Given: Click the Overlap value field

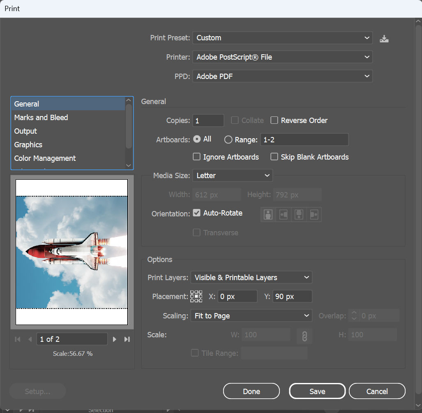Looking at the screenshot, I should coord(379,316).
